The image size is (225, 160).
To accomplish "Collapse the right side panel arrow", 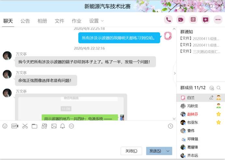I will click(x=175, y=73).
